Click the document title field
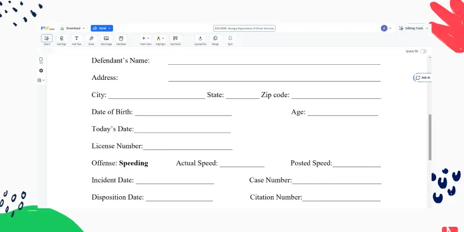The height and width of the screenshot is (232, 464). click(x=244, y=28)
